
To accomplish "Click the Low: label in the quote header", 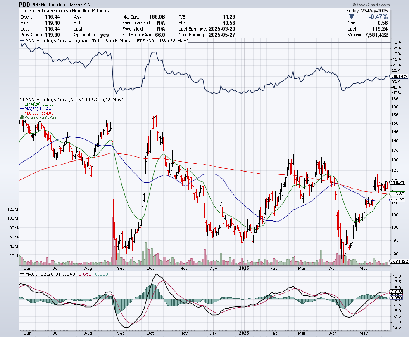I will point(25,29).
